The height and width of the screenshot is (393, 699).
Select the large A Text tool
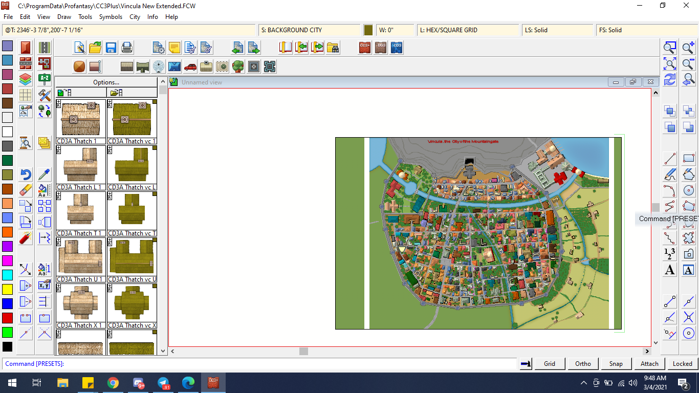pos(670,270)
